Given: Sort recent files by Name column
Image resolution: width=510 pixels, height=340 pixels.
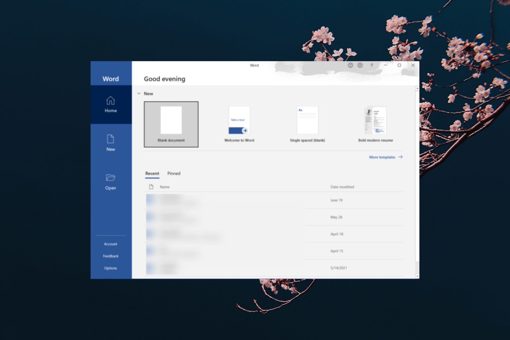Looking at the screenshot, I should point(165,187).
